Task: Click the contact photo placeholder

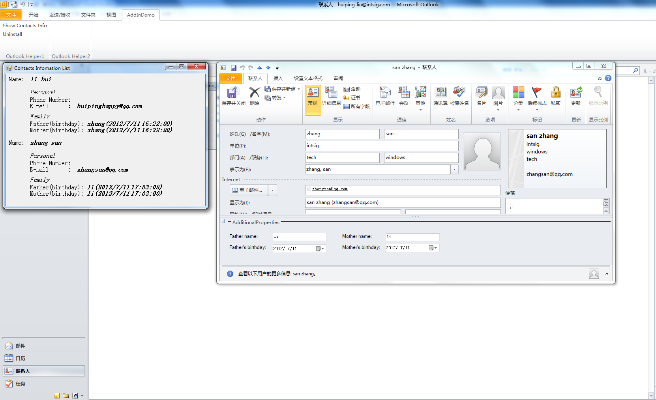Action: pos(482,151)
